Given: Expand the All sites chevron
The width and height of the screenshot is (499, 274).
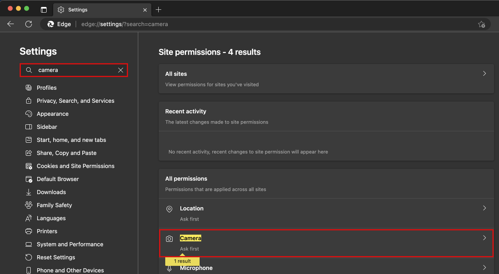Looking at the screenshot, I should point(484,74).
